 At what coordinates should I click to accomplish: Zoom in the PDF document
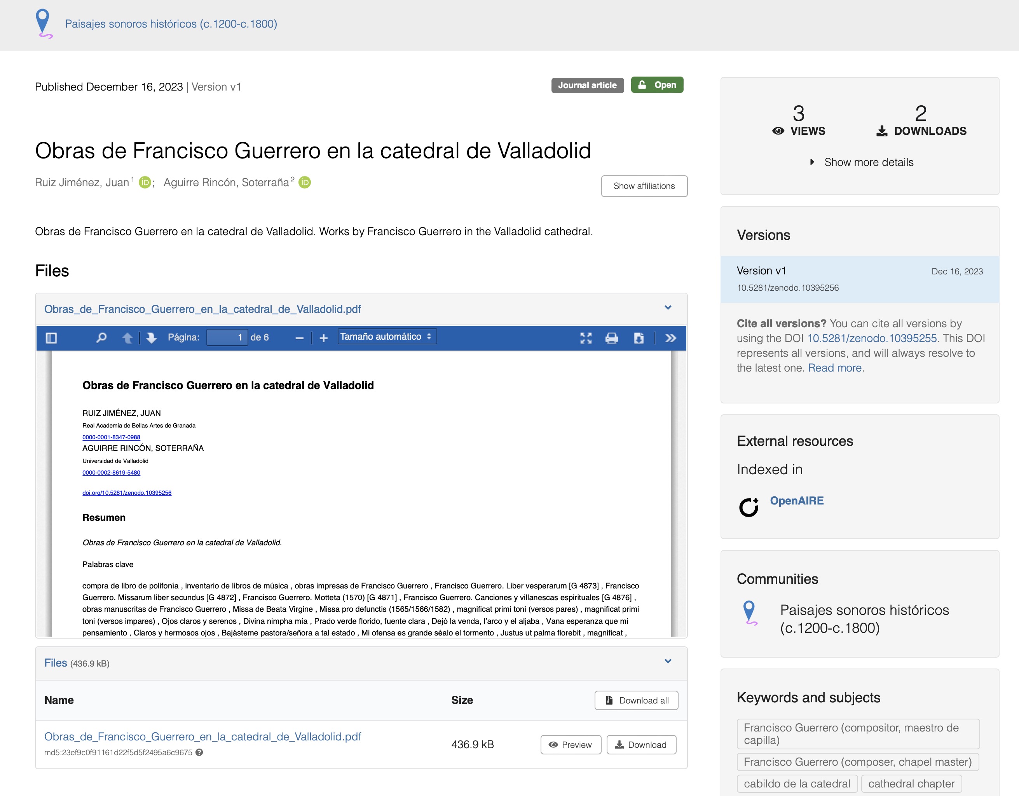(323, 338)
